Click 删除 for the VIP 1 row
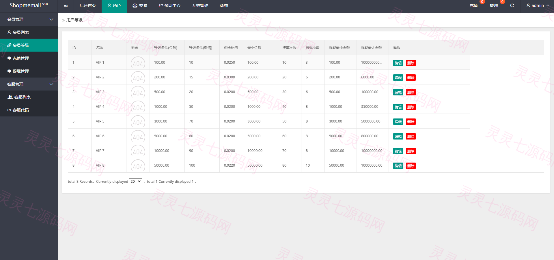This screenshot has width=554, height=260. pyautogui.click(x=411, y=63)
